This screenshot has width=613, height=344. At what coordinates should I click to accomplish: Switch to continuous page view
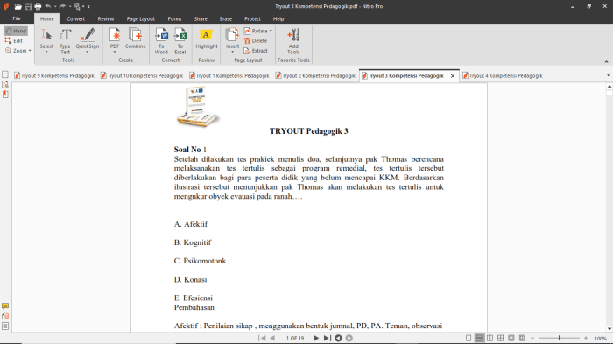point(479,338)
